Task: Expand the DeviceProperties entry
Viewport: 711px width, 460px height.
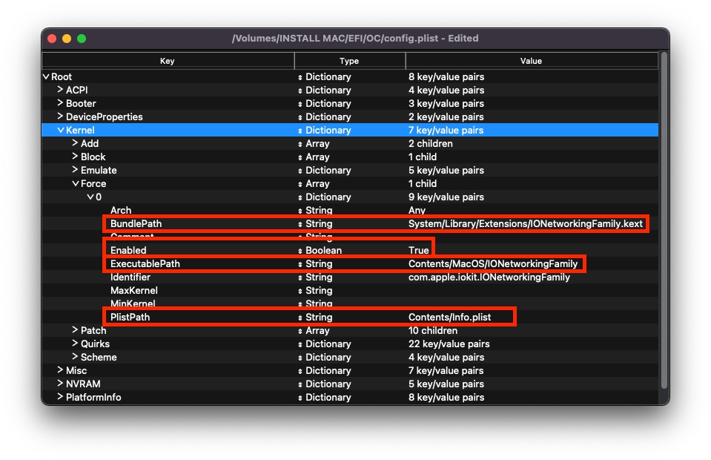Action: (61, 117)
